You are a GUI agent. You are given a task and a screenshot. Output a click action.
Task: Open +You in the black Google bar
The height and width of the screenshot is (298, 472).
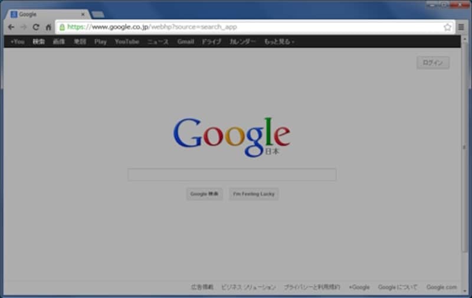click(x=18, y=42)
